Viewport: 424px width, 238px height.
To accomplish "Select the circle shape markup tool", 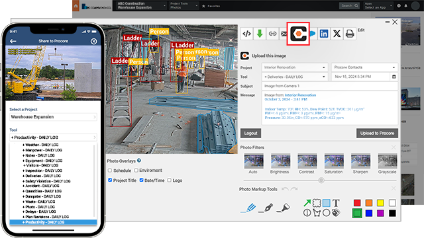I will (327, 213).
